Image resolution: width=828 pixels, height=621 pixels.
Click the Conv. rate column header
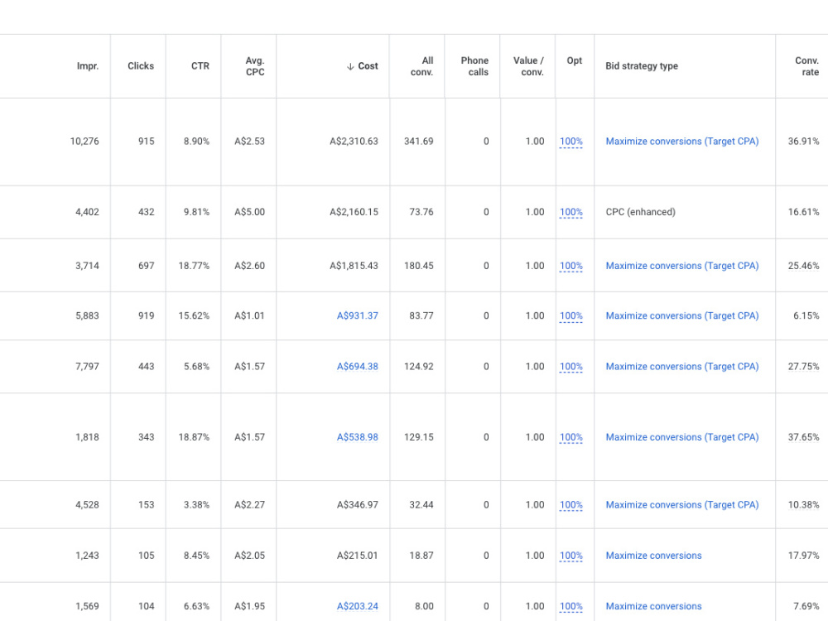[806, 66]
